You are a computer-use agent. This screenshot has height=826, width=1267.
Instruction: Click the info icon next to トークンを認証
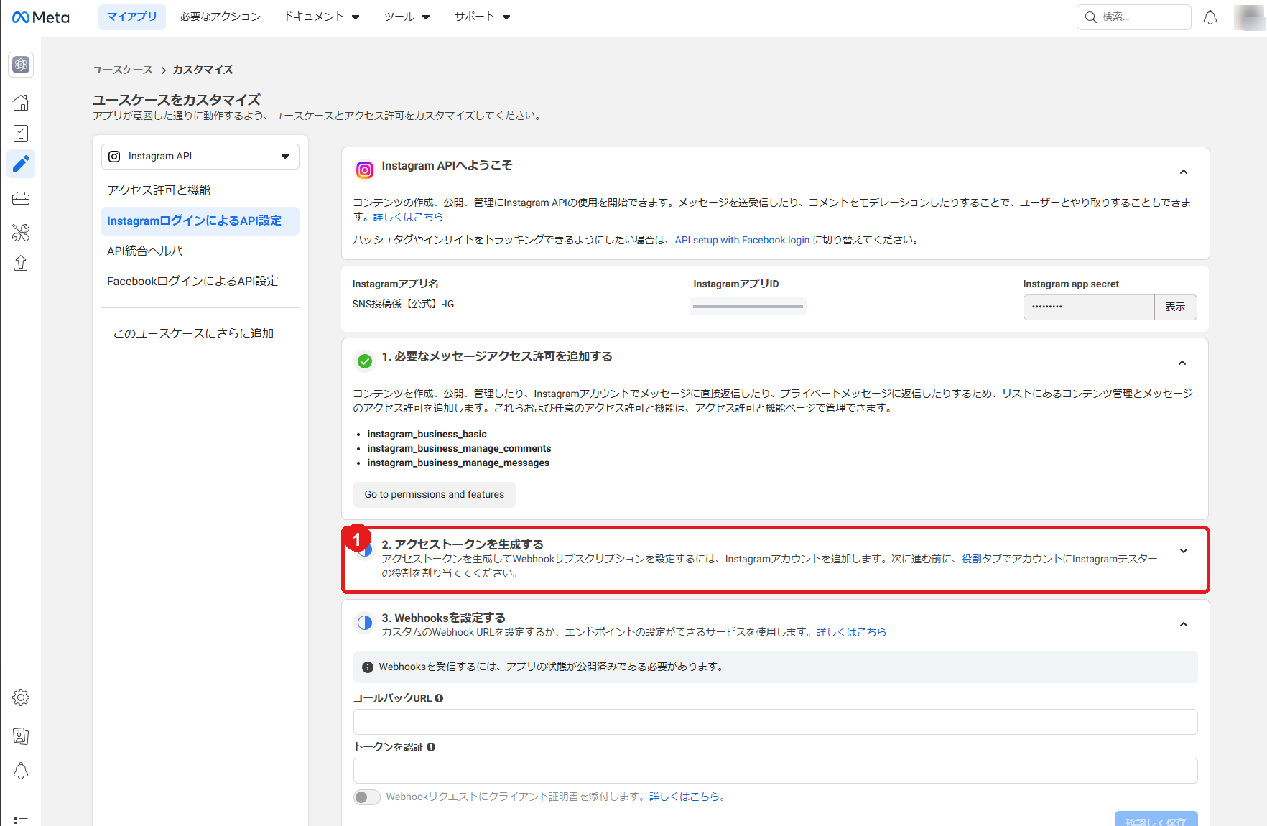tap(431, 747)
